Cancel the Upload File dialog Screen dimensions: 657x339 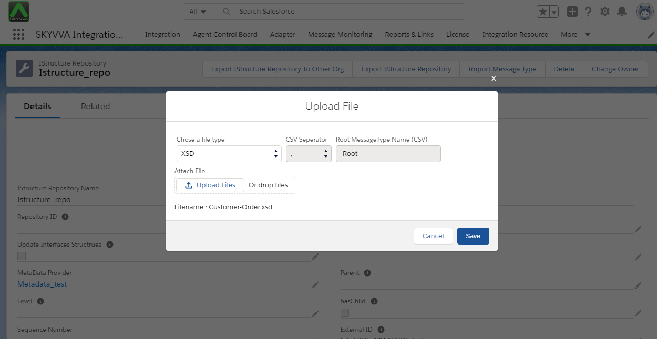[433, 236]
